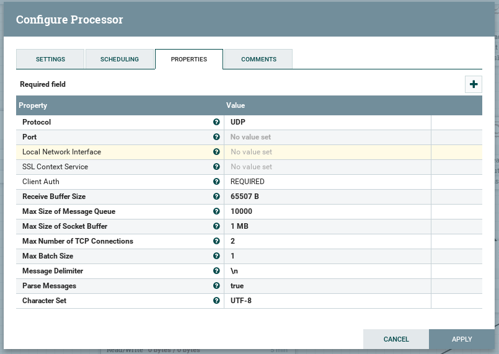Switch to the Settings tab
Viewport: 499px width, 354px height.
(50, 60)
